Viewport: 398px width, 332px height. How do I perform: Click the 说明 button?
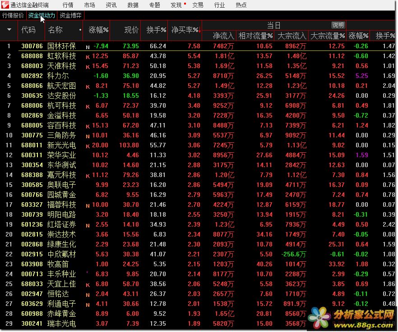click(338, 25)
